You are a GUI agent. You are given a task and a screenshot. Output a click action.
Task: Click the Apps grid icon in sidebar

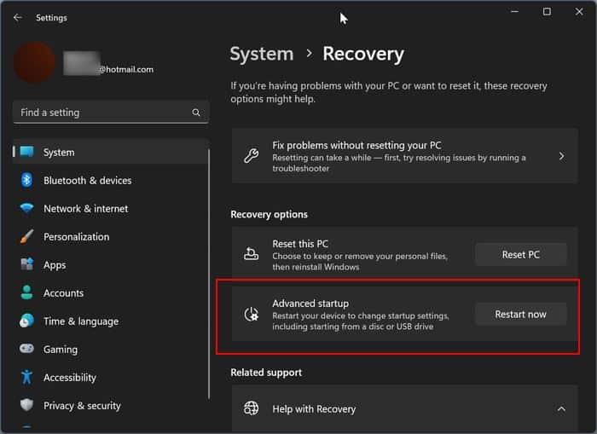[x=26, y=263]
